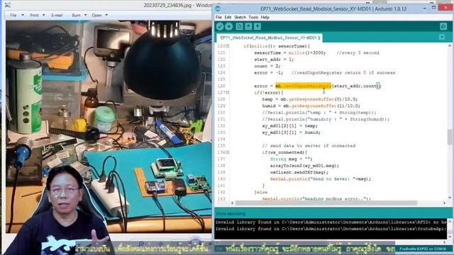Click editor scroll down arrow

click(x=450, y=198)
